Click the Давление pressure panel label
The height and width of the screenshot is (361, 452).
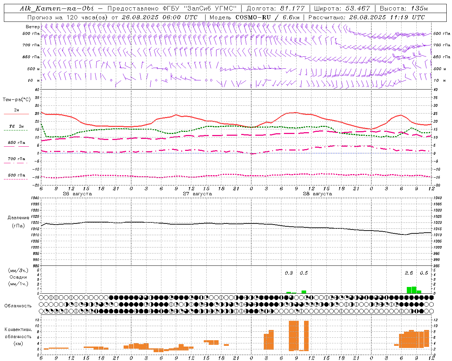[x=18, y=218]
